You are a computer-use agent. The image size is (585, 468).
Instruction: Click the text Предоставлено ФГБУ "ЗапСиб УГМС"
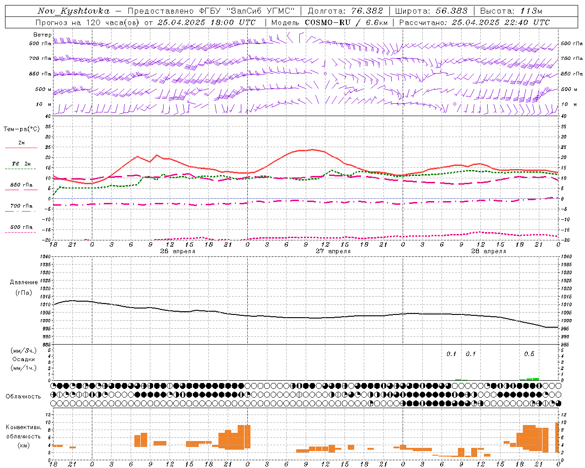(x=211, y=11)
